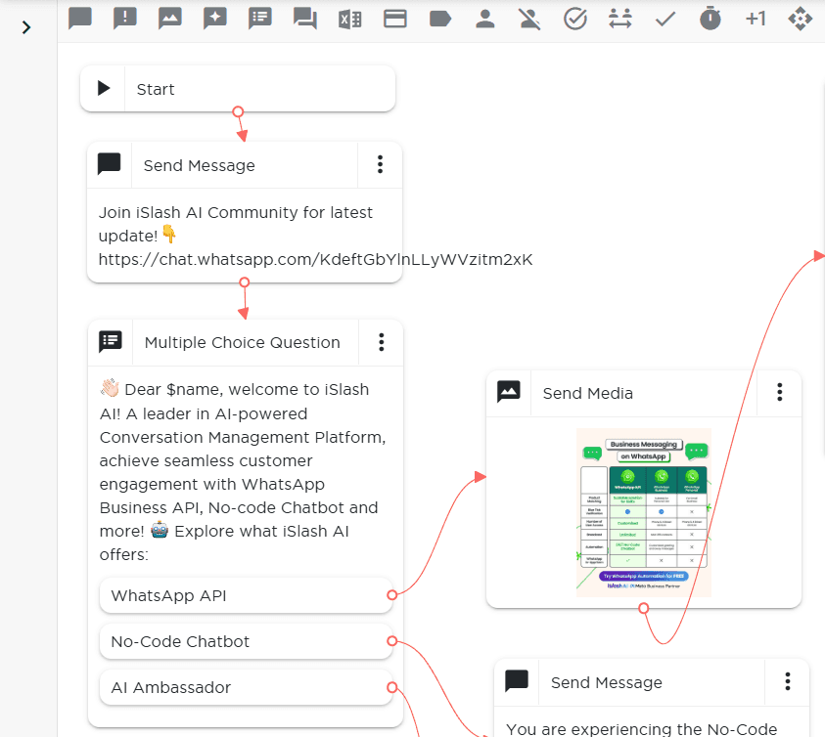Select the plain checkmark toolbar icon
The image size is (825, 737).
point(665,20)
